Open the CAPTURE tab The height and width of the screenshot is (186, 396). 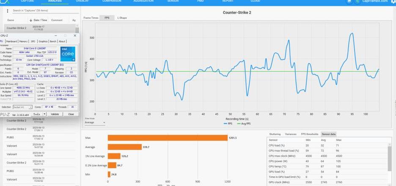click(x=27, y=1)
